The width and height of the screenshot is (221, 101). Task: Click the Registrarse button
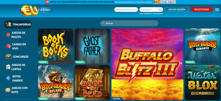pyautogui.click(x=201, y=10)
